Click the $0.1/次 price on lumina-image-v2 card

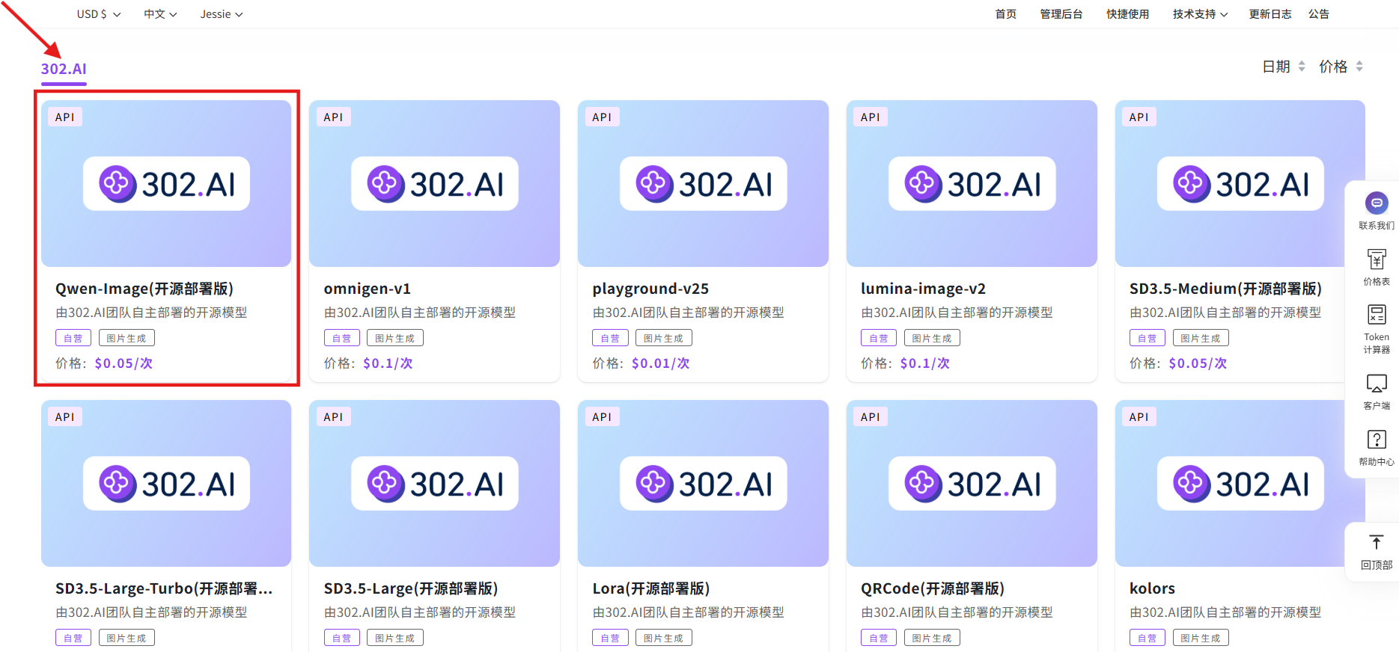point(924,363)
